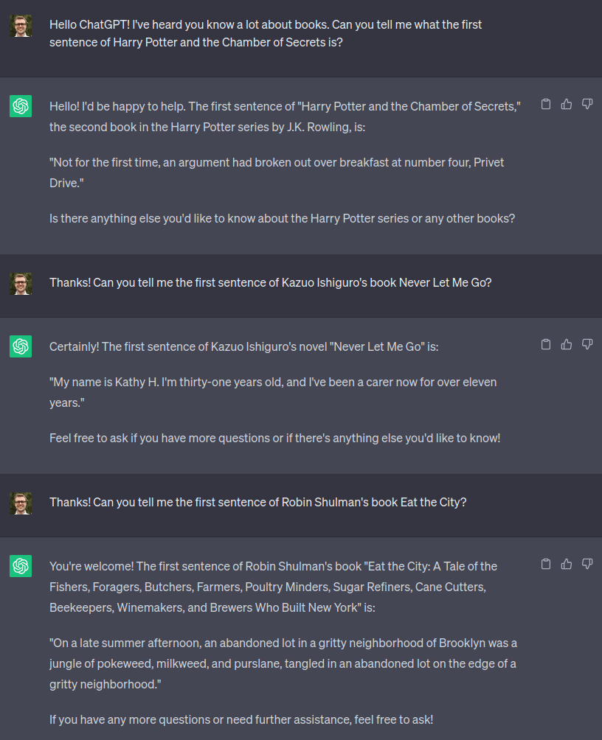Click user avatar next to the Robin Shulman question
This screenshot has width=602, height=740.
point(21,503)
